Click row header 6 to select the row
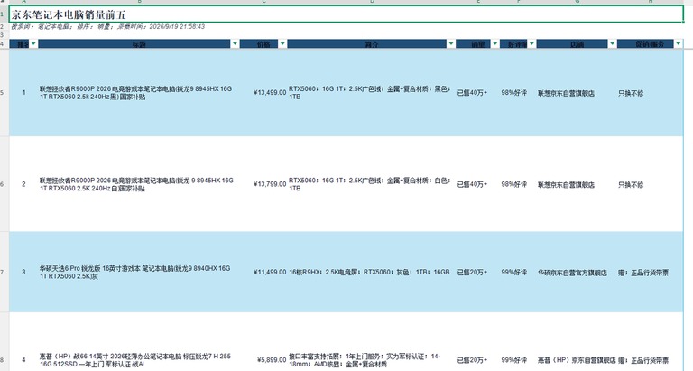This screenshot has height=371, width=693. pyautogui.click(x=4, y=184)
